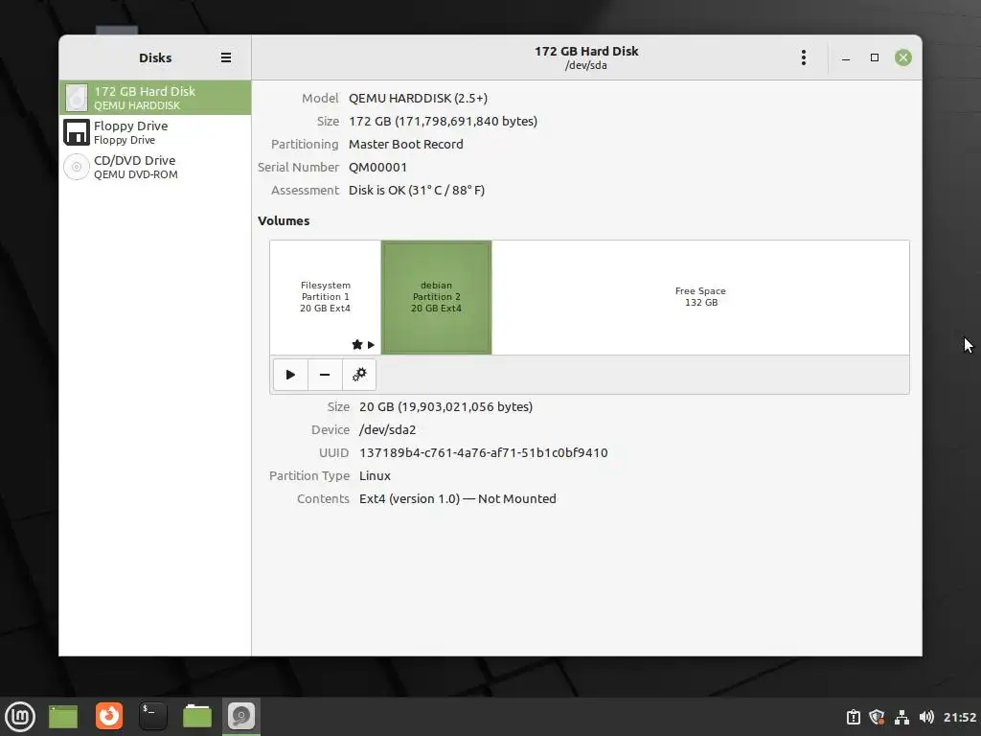Click the Master Boot Record partitioning value
The image size is (981, 736).
[406, 144]
